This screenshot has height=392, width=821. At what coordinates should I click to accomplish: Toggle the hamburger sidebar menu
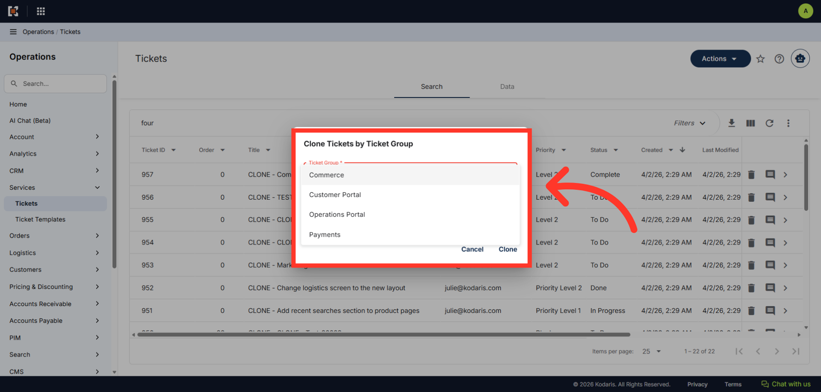(13, 32)
